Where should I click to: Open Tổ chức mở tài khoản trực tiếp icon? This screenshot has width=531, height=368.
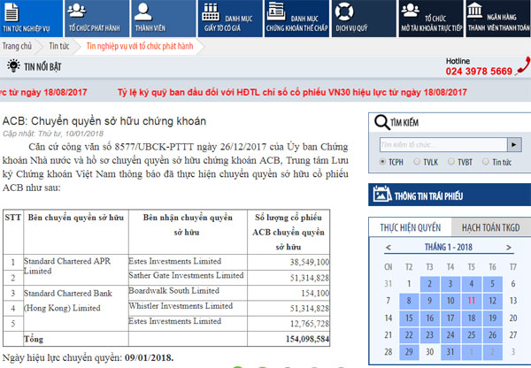point(411,10)
